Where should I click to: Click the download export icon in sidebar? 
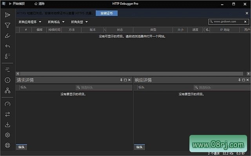[7, 125]
